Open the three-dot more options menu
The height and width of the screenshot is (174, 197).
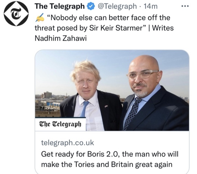[x=185, y=6]
